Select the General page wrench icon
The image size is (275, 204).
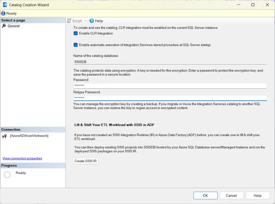point(4,26)
